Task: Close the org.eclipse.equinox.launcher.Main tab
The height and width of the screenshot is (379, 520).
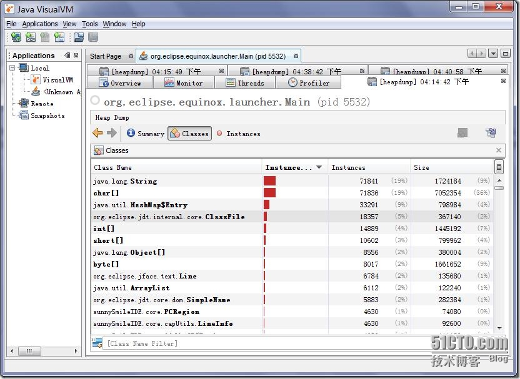Action: point(296,56)
